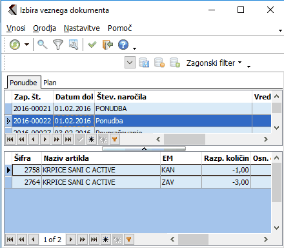The height and width of the screenshot is (248, 284).
Task: Go to previous record in lower navigator
Action: [33, 240]
